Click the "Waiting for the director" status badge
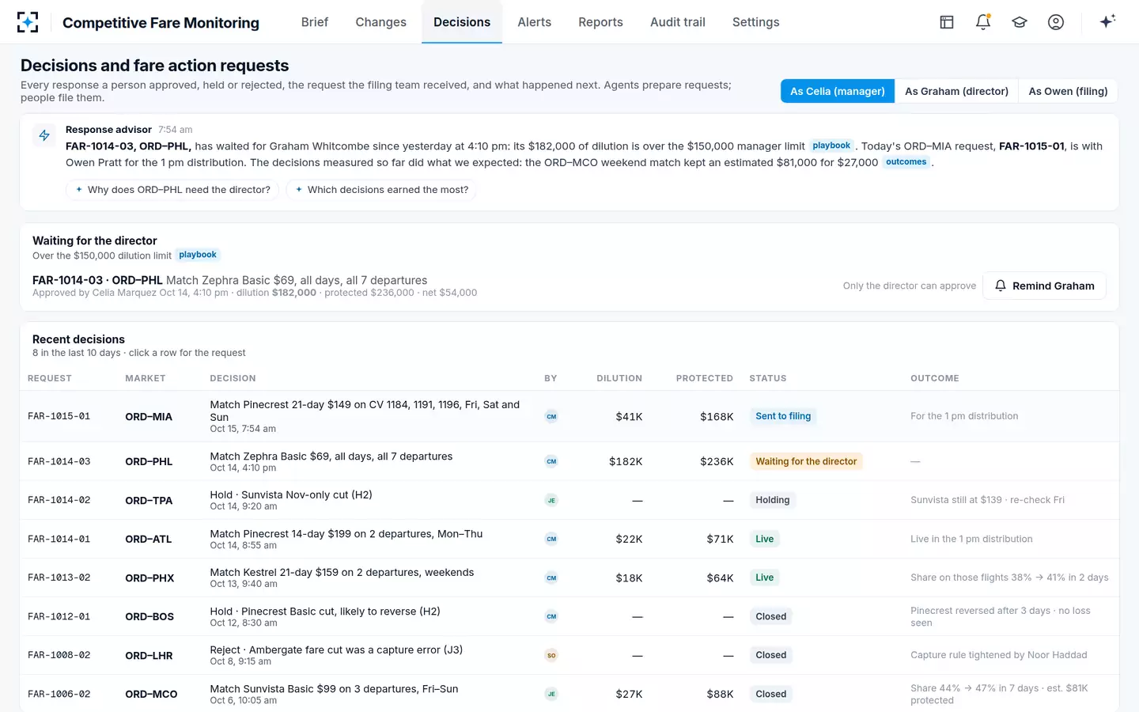The width and height of the screenshot is (1139, 712). [x=806, y=461]
